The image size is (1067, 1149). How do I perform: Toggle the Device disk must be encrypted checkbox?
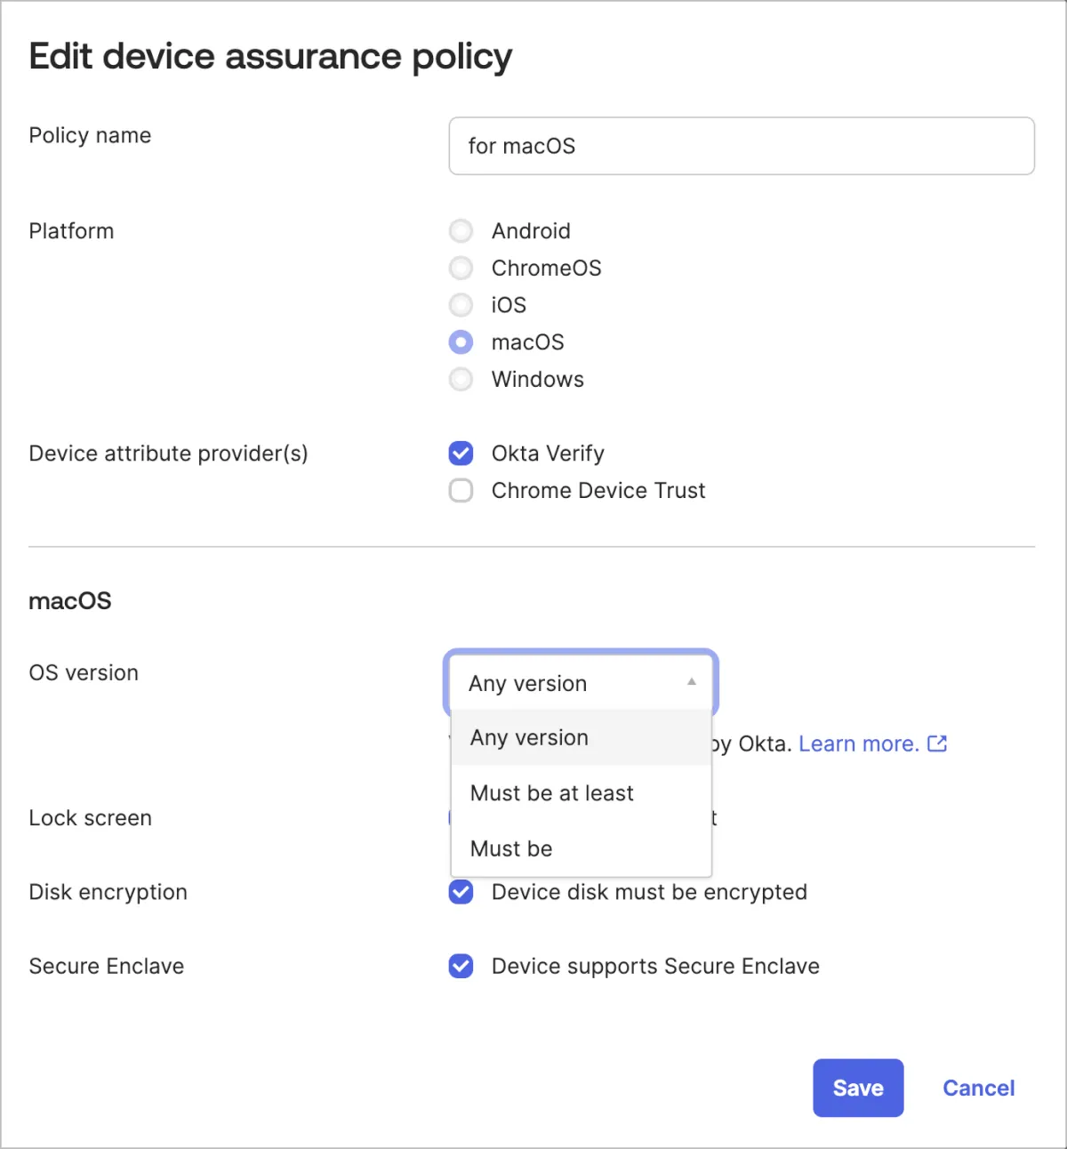(461, 892)
